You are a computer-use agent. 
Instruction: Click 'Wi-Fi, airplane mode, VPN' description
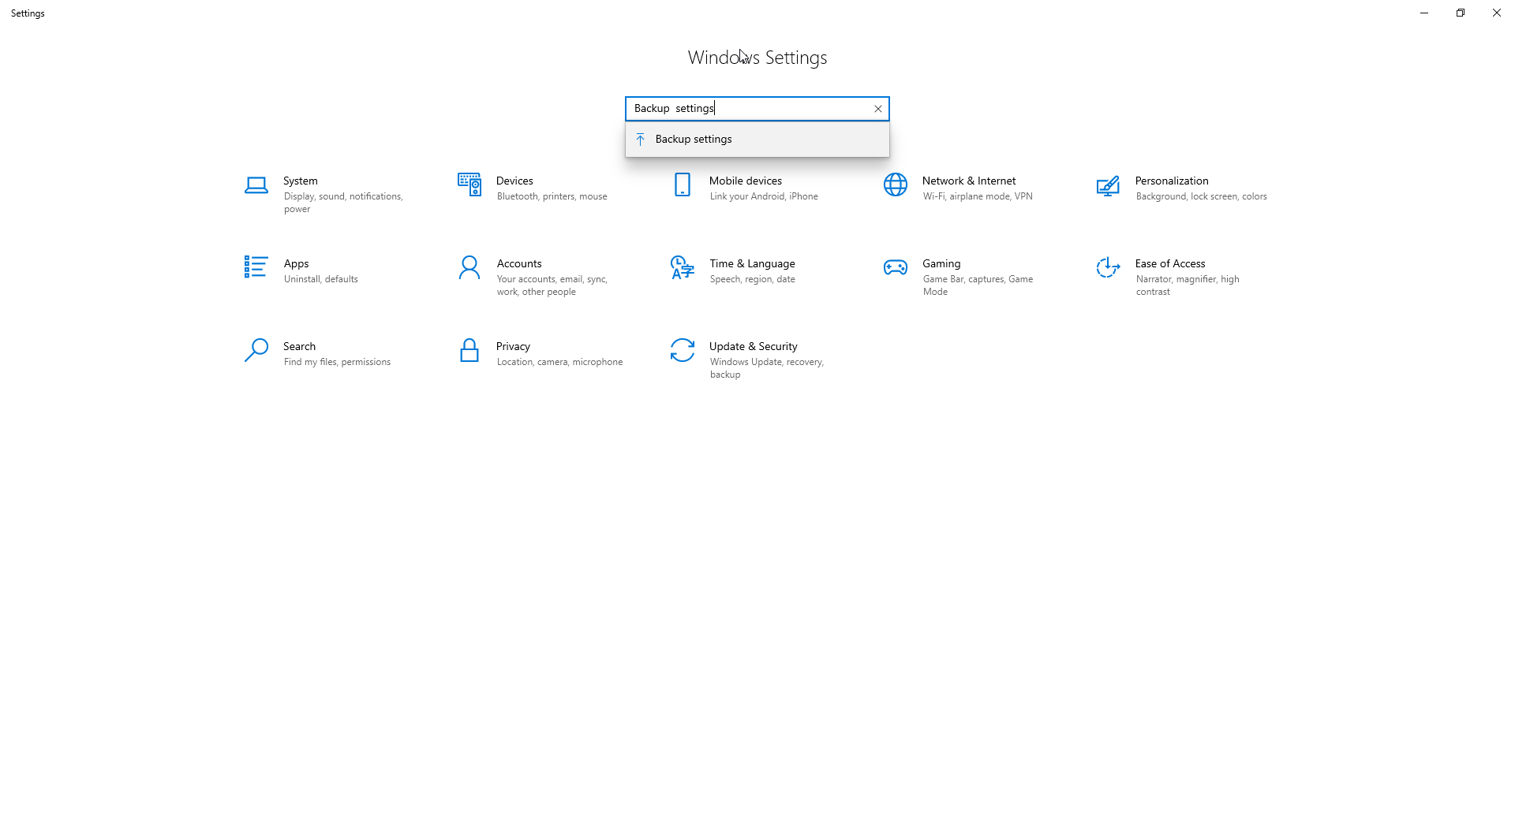pos(978,197)
